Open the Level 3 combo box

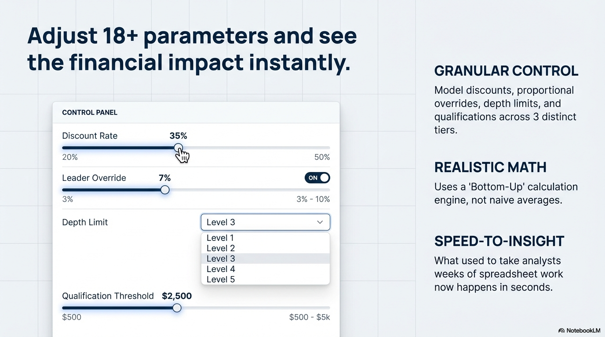265,222
